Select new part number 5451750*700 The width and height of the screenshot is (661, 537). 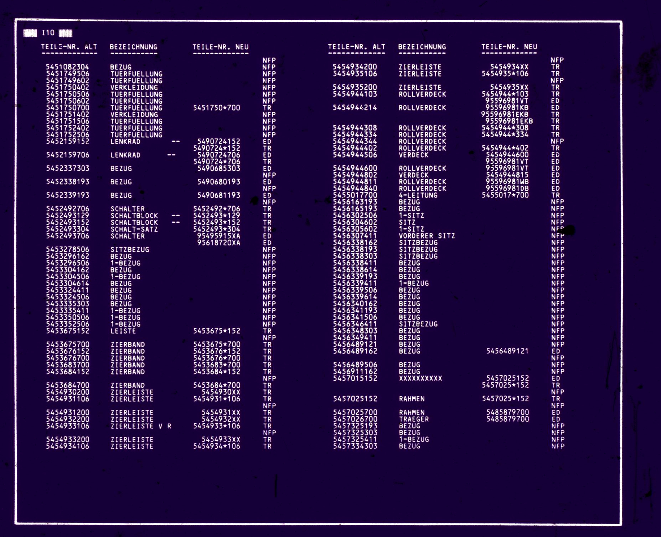click(x=216, y=108)
